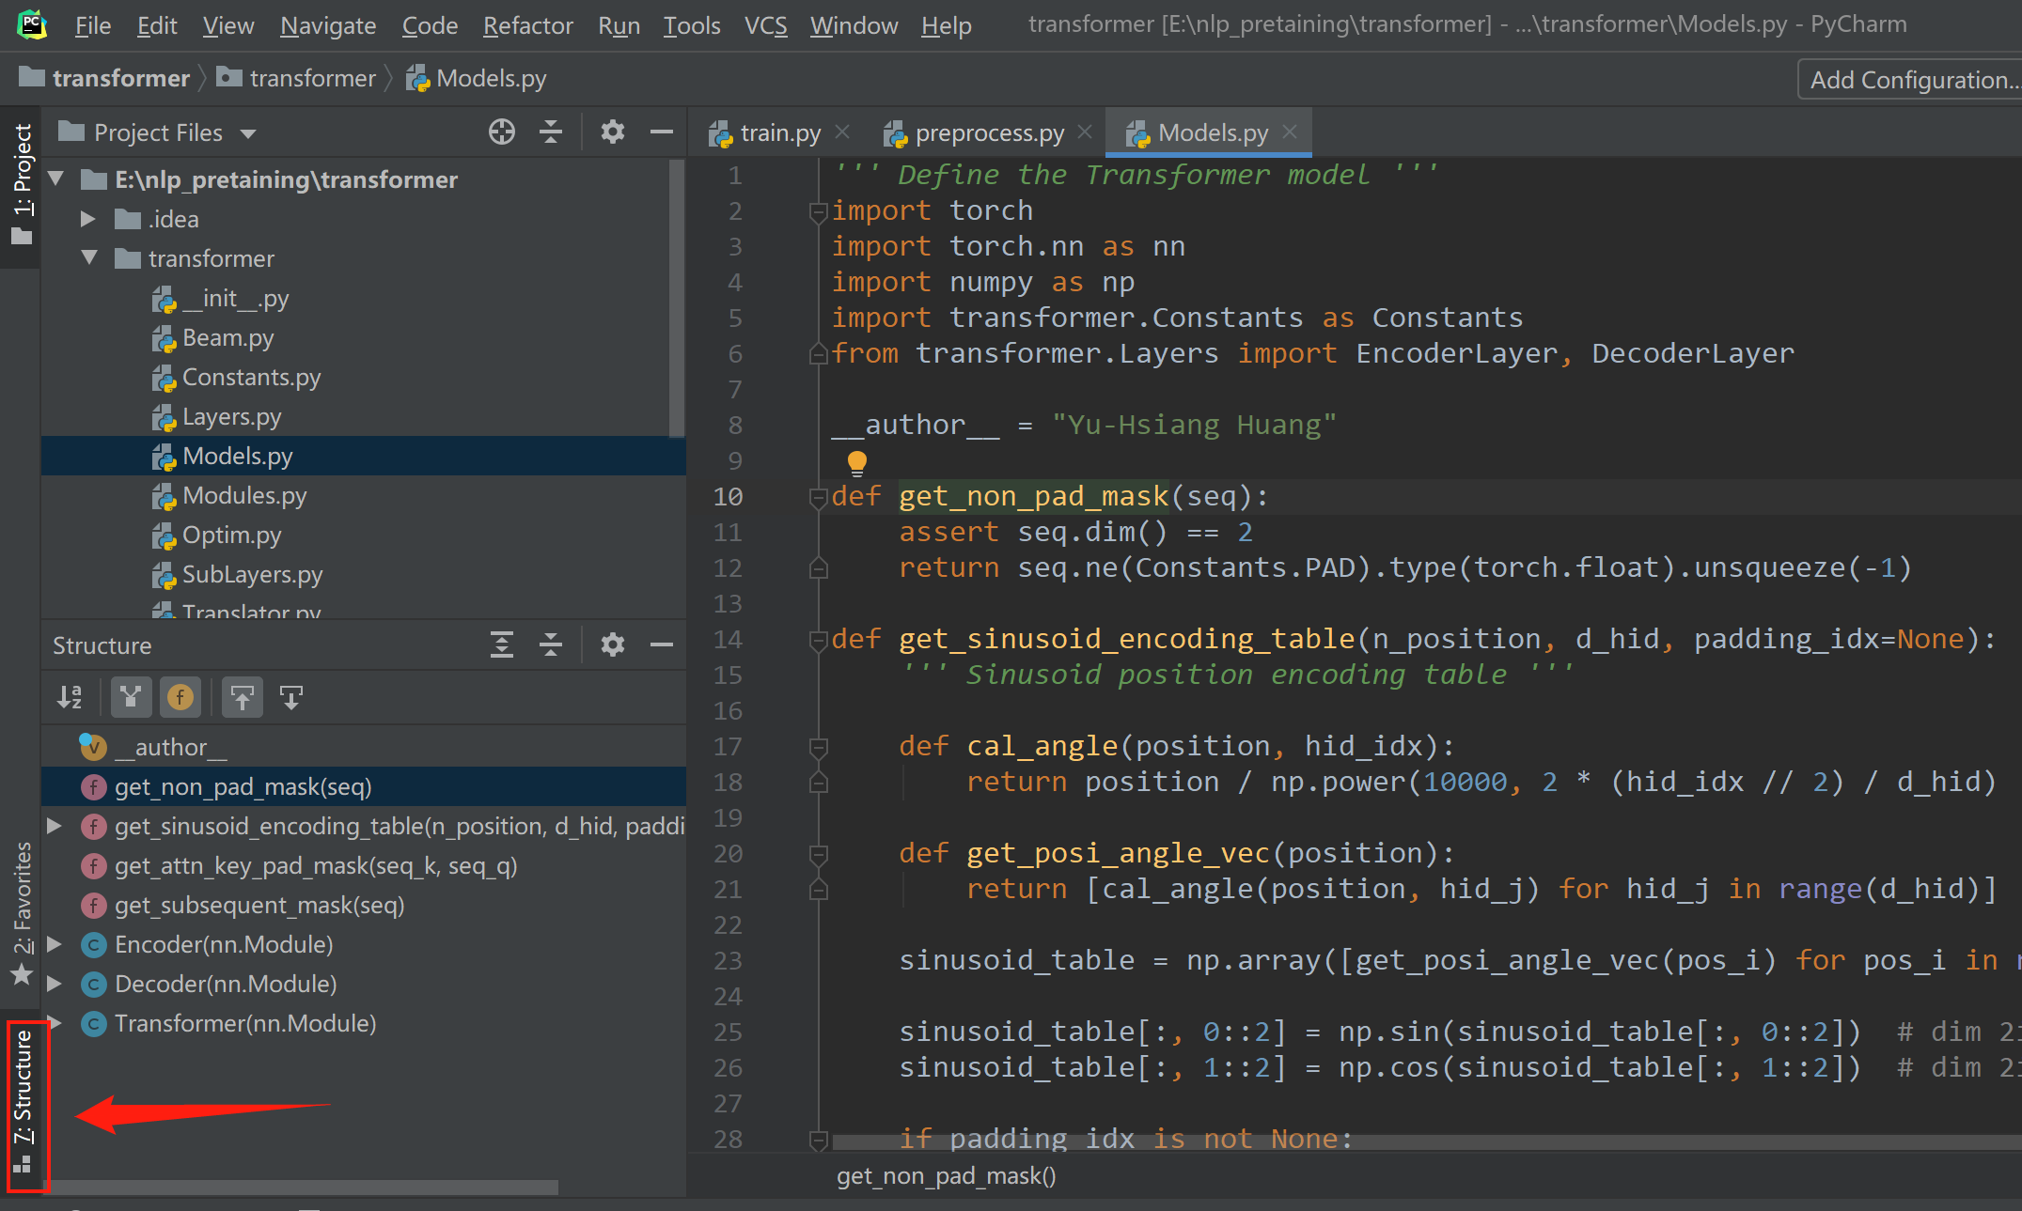Open the Structure panel settings gear

(x=613, y=644)
